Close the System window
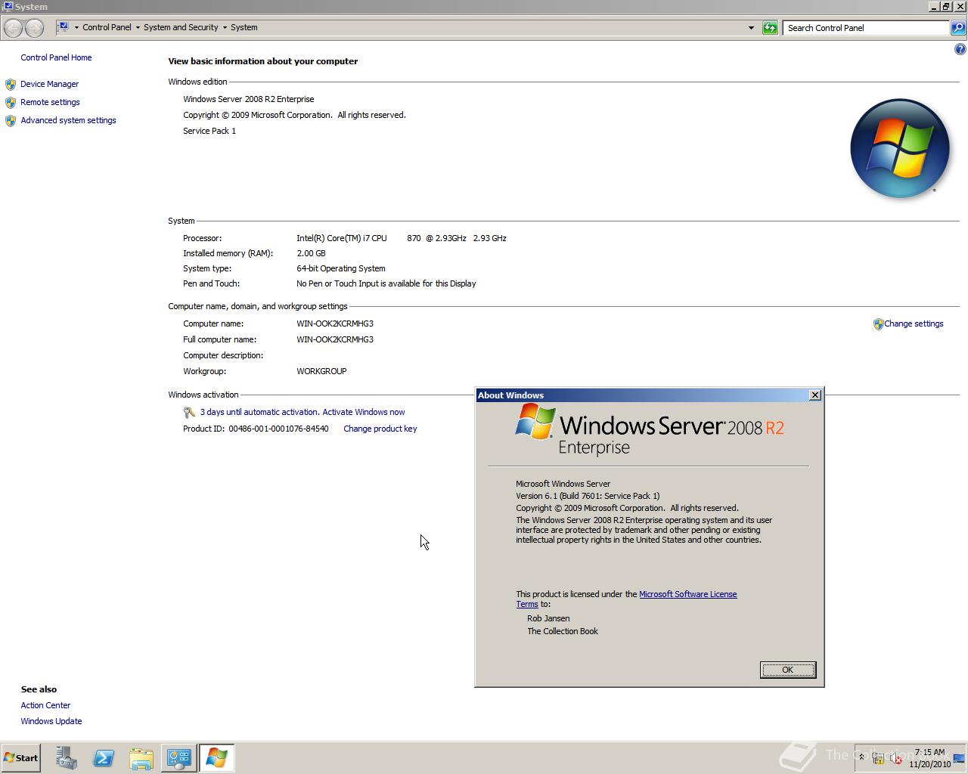 pyautogui.click(x=960, y=6)
